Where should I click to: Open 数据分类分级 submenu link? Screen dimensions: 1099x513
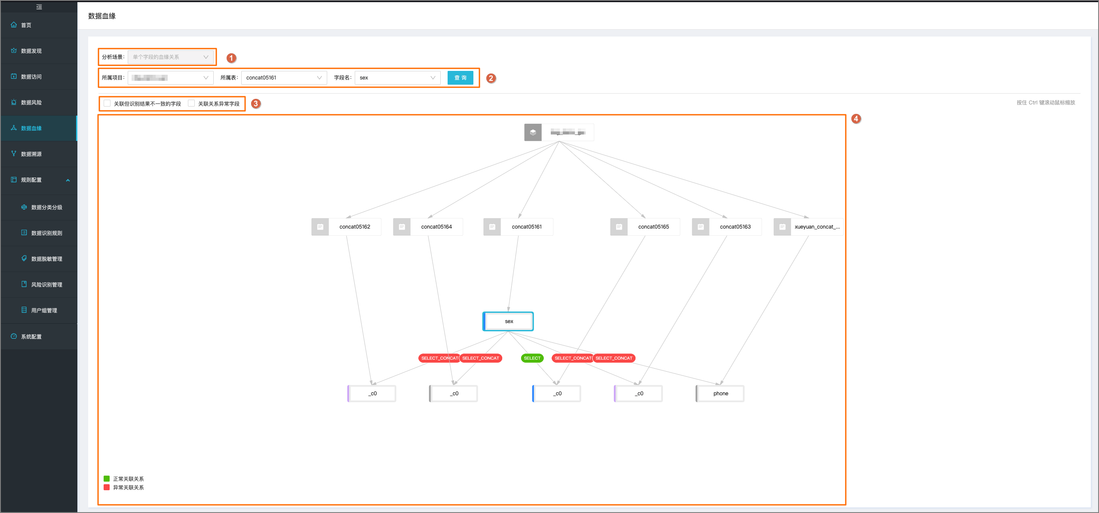(39, 207)
